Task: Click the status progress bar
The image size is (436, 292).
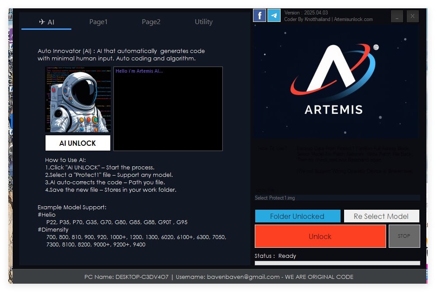Action: 337,263
